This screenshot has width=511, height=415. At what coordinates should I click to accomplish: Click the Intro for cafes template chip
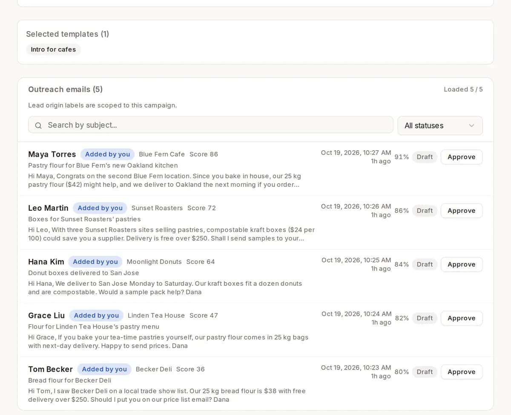coord(53,49)
